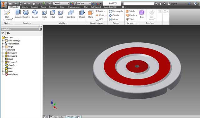Screen dimensions: 200x118
Task: Click the binoculars find icon in browser
Action: tap(8, 33)
